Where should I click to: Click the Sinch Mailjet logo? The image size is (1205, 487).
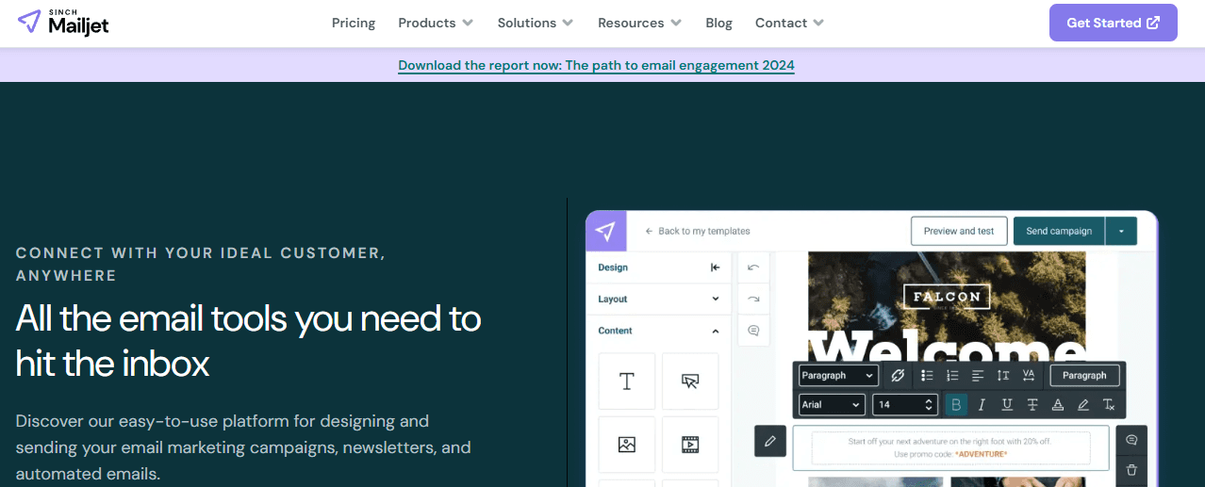63,23
